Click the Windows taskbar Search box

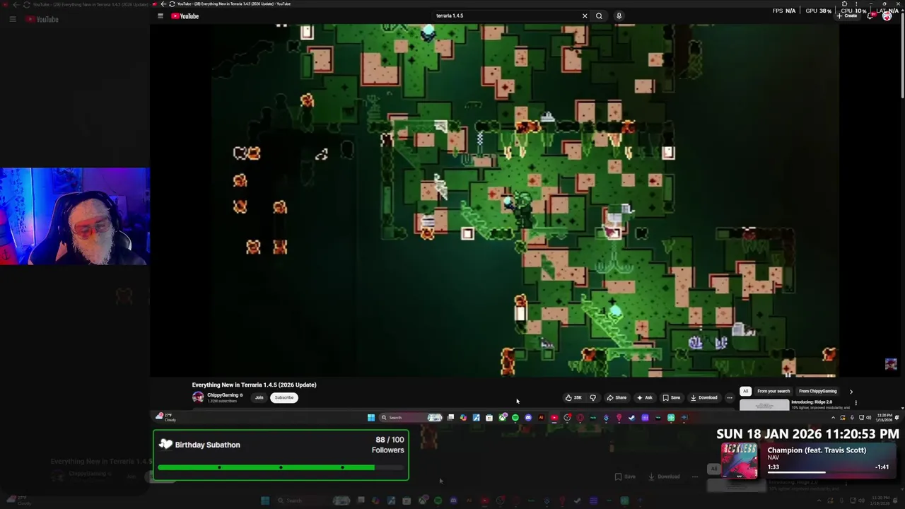pyautogui.click(x=412, y=418)
